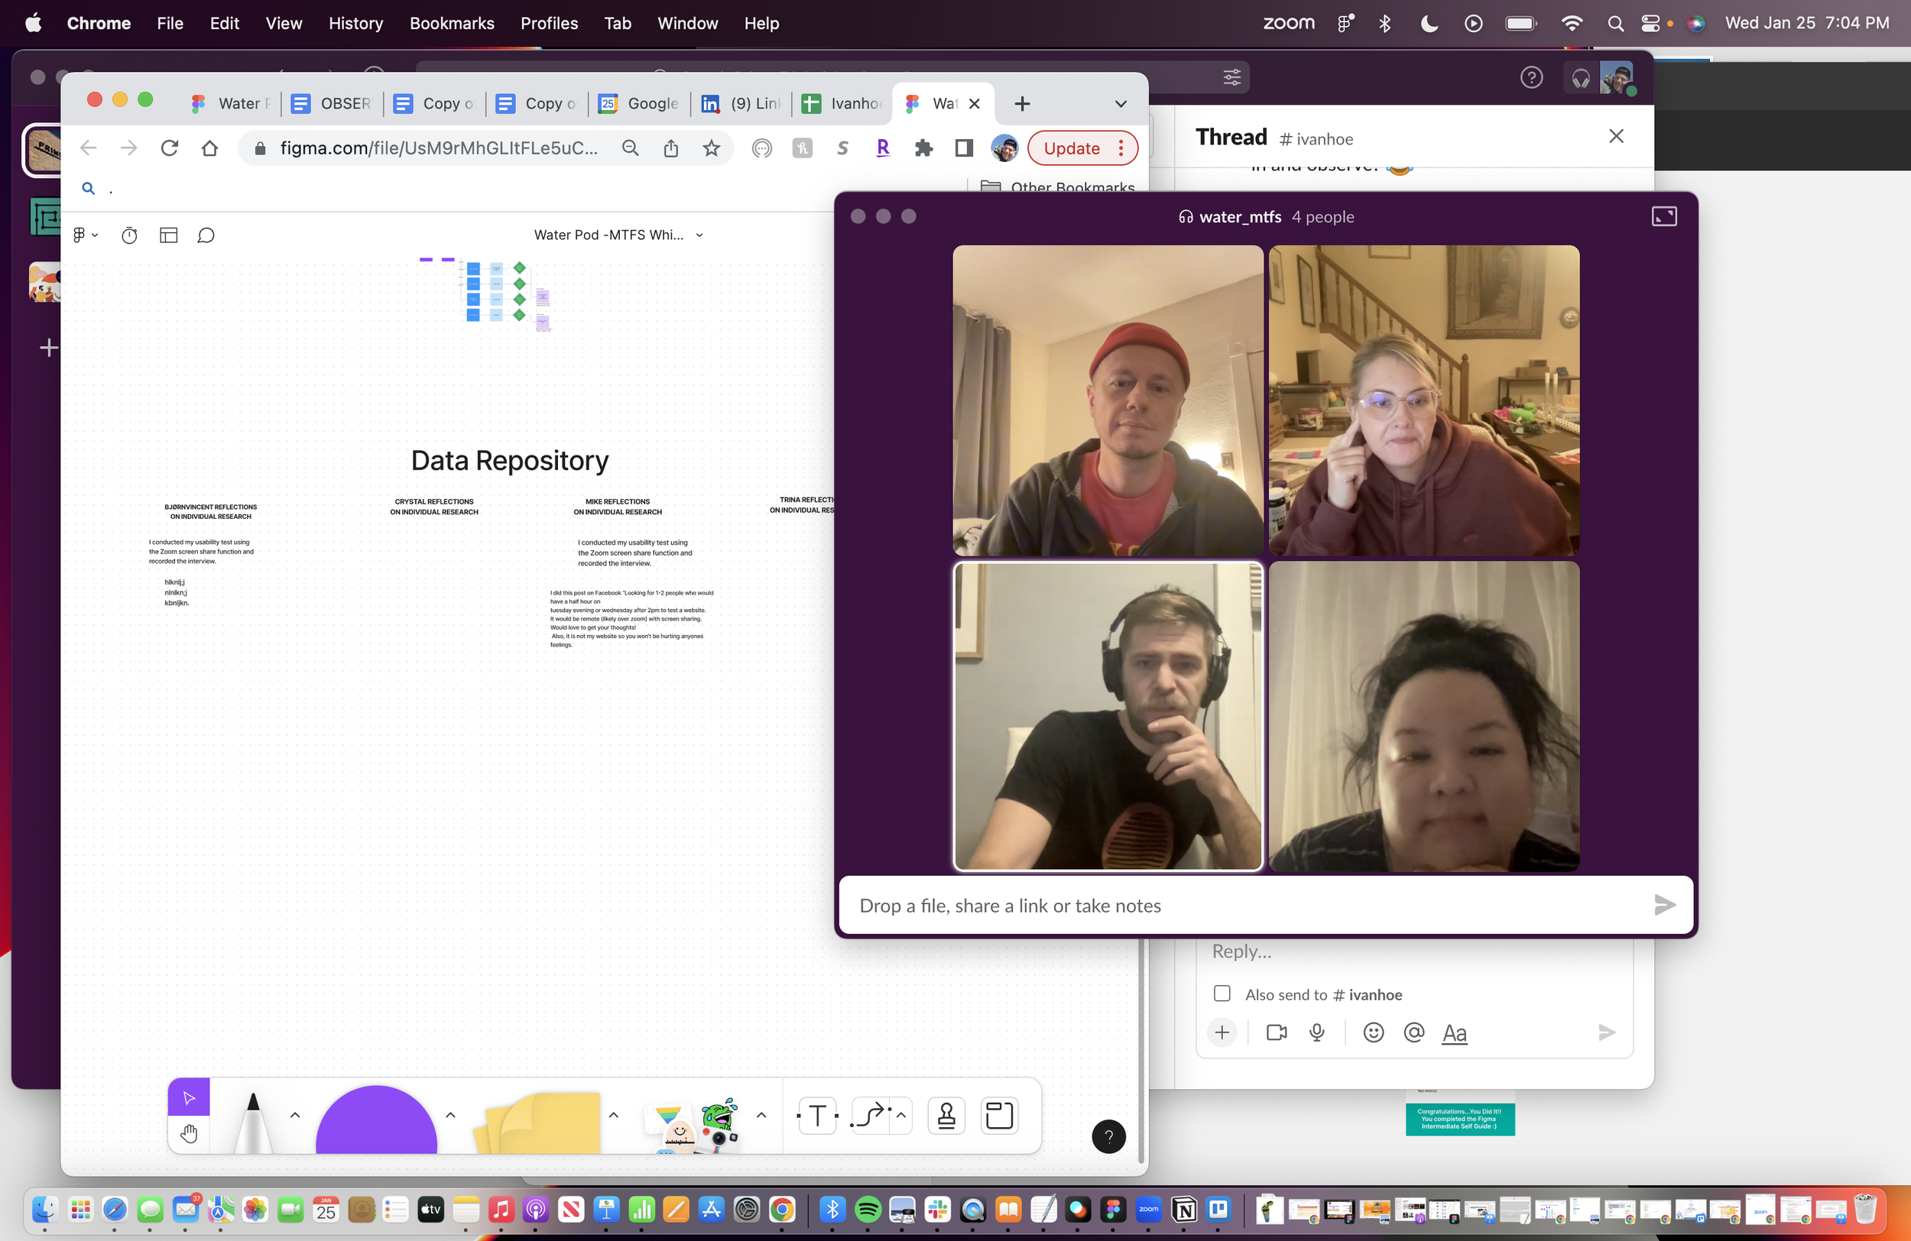Select the FigJam timer icon
1911x1241 pixels.
(x=129, y=235)
